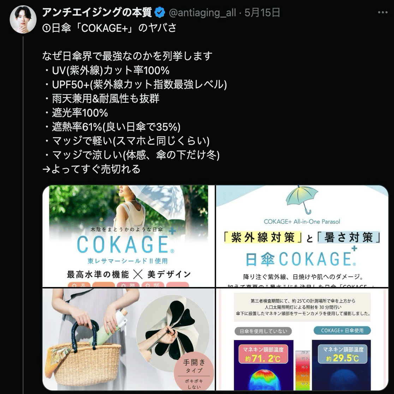
Task: Click the 日傘を使用していない label
Action: click(x=263, y=331)
